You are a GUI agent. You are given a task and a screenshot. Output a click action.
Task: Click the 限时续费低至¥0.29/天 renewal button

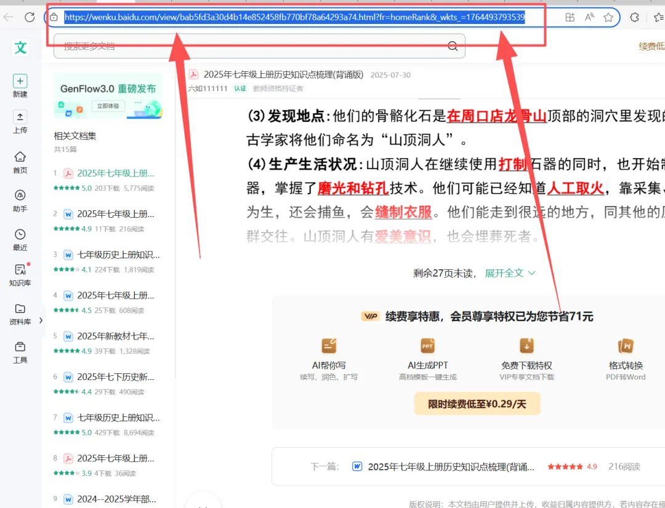coord(477,403)
